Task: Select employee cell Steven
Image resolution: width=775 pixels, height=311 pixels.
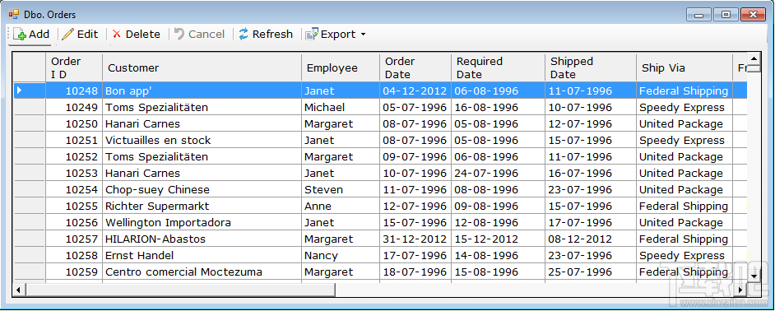Action: tap(341, 189)
